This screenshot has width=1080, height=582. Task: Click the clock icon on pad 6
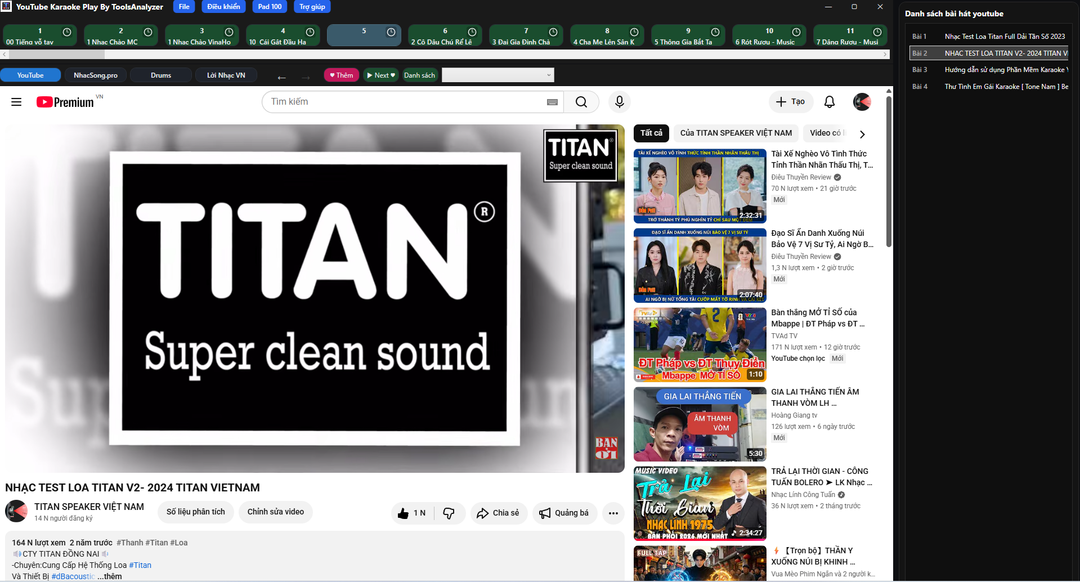[x=472, y=32]
